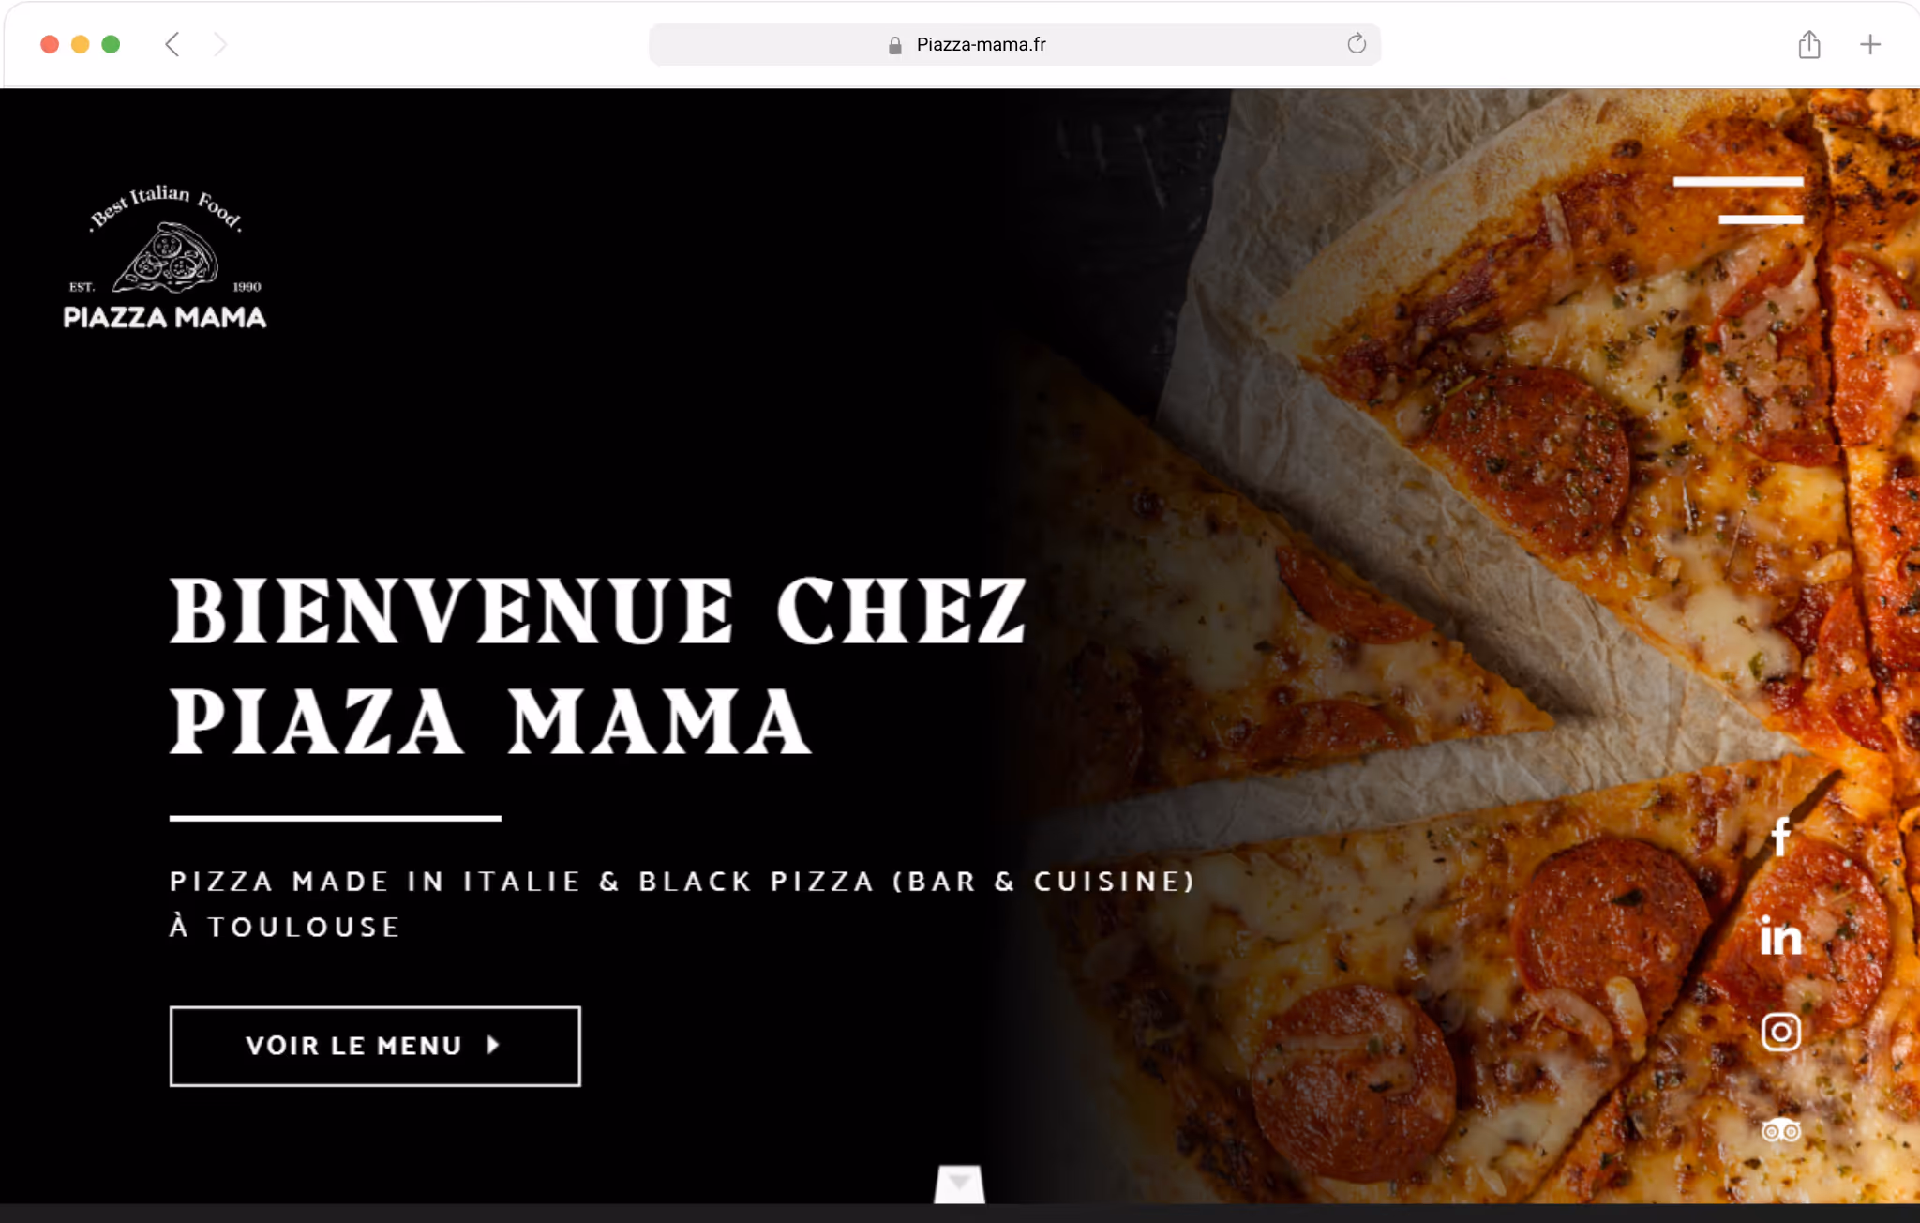This screenshot has width=1920, height=1223.
Task: Open the Facebook page icon
Action: coord(1781,837)
